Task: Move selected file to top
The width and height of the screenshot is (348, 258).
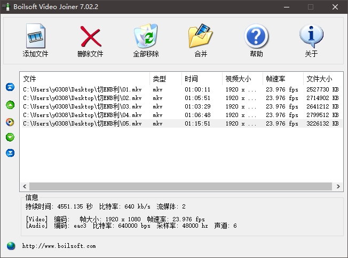Action: [x=10, y=87]
